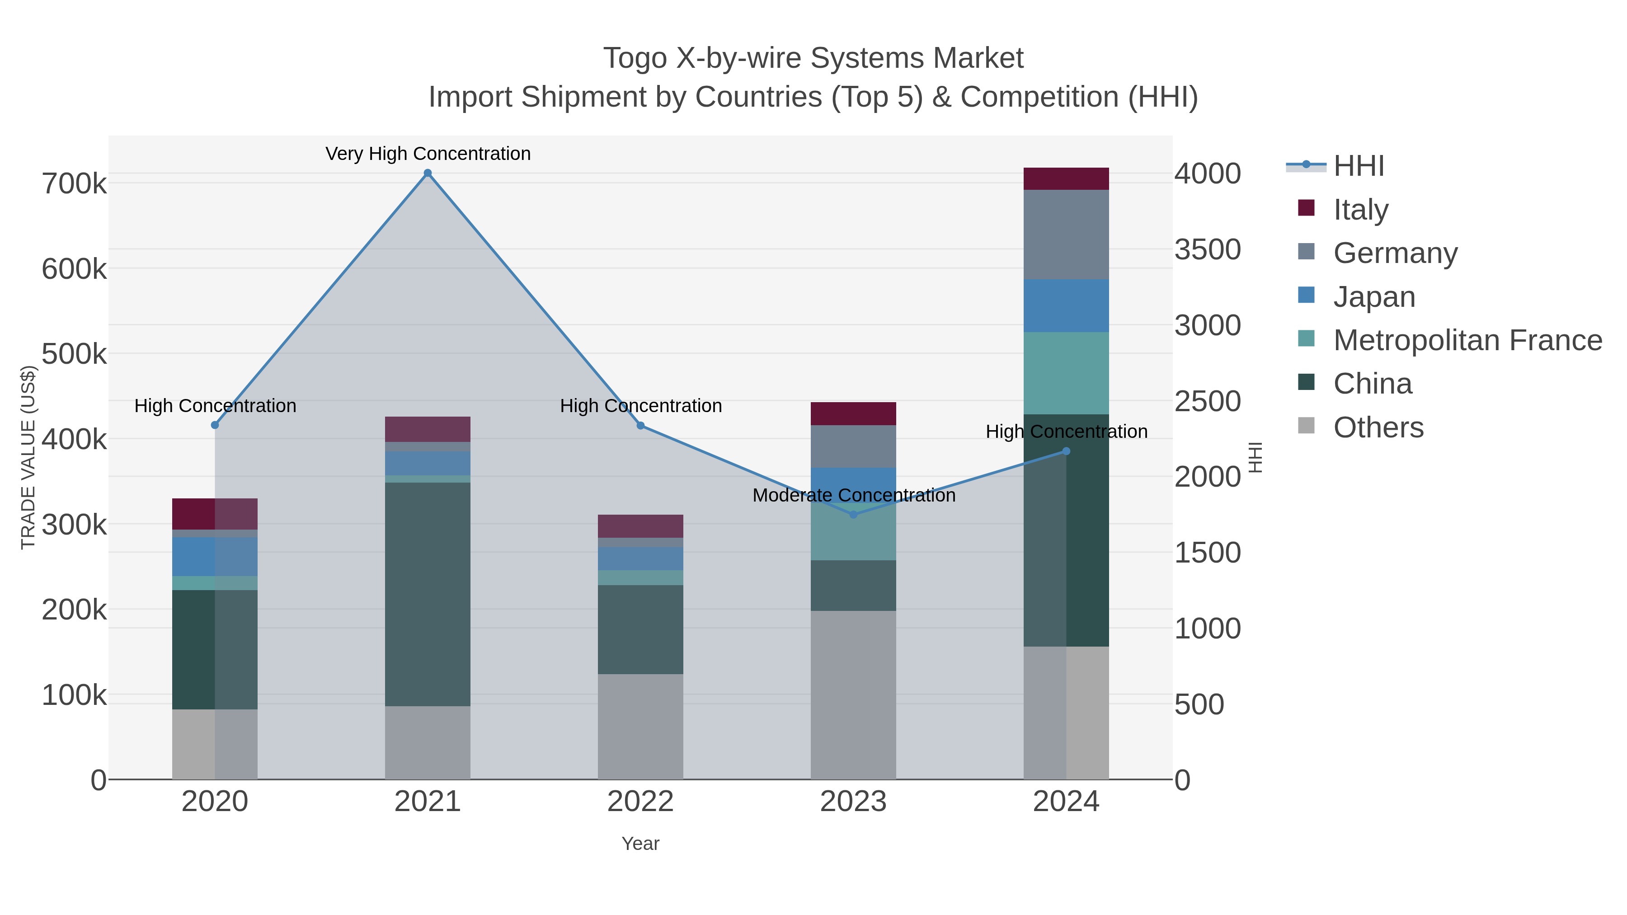Click the Italy segment of 2024 bar
The height and width of the screenshot is (915, 1627).
[x=1066, y=178]
